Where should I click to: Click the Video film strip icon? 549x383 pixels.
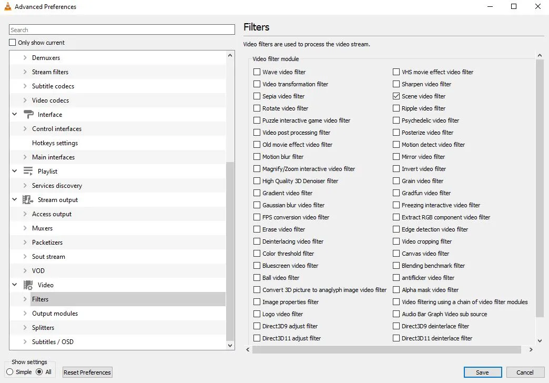point(28,285)
